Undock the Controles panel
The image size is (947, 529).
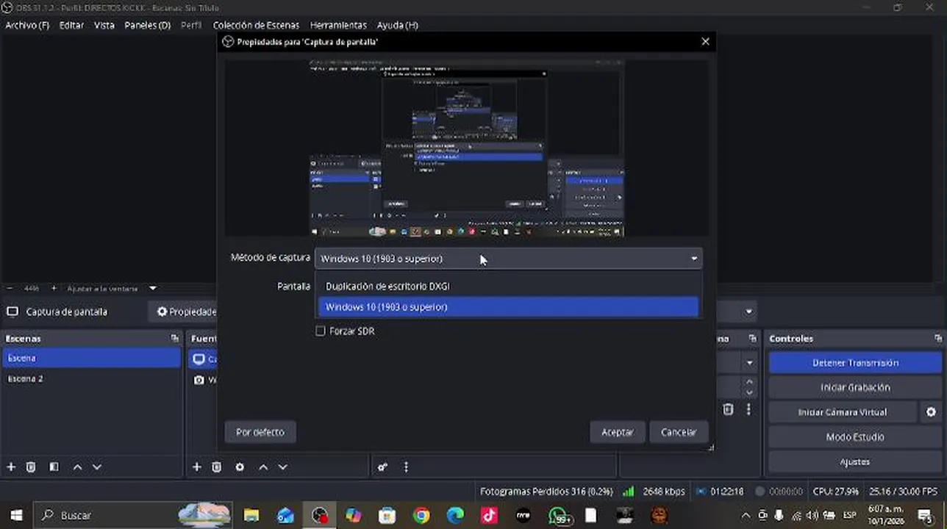(938, 339)
